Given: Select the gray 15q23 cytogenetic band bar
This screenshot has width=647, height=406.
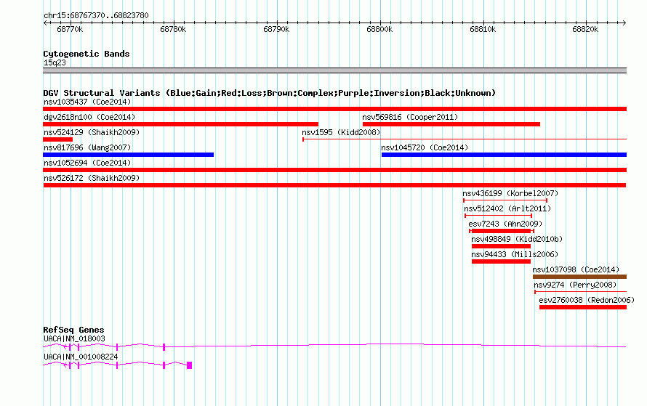Looking at the screenshot, I should (x=334, y=70).
